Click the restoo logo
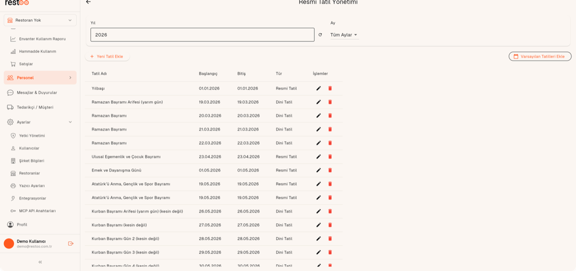 pos(17,2)
